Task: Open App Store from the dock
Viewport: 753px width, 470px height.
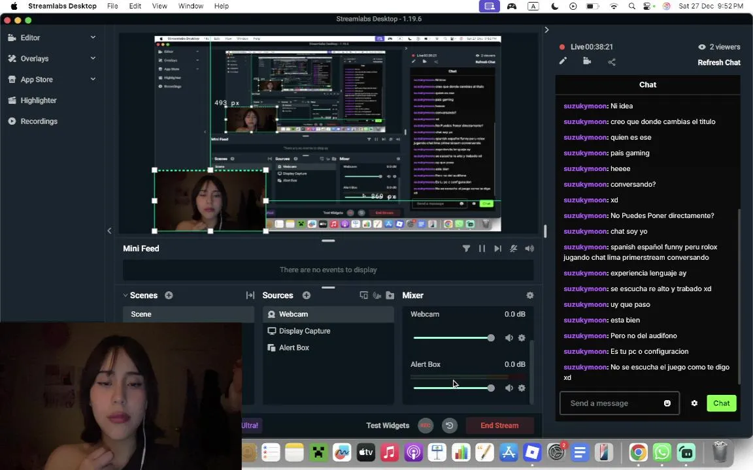Action: tap(508, 452)
